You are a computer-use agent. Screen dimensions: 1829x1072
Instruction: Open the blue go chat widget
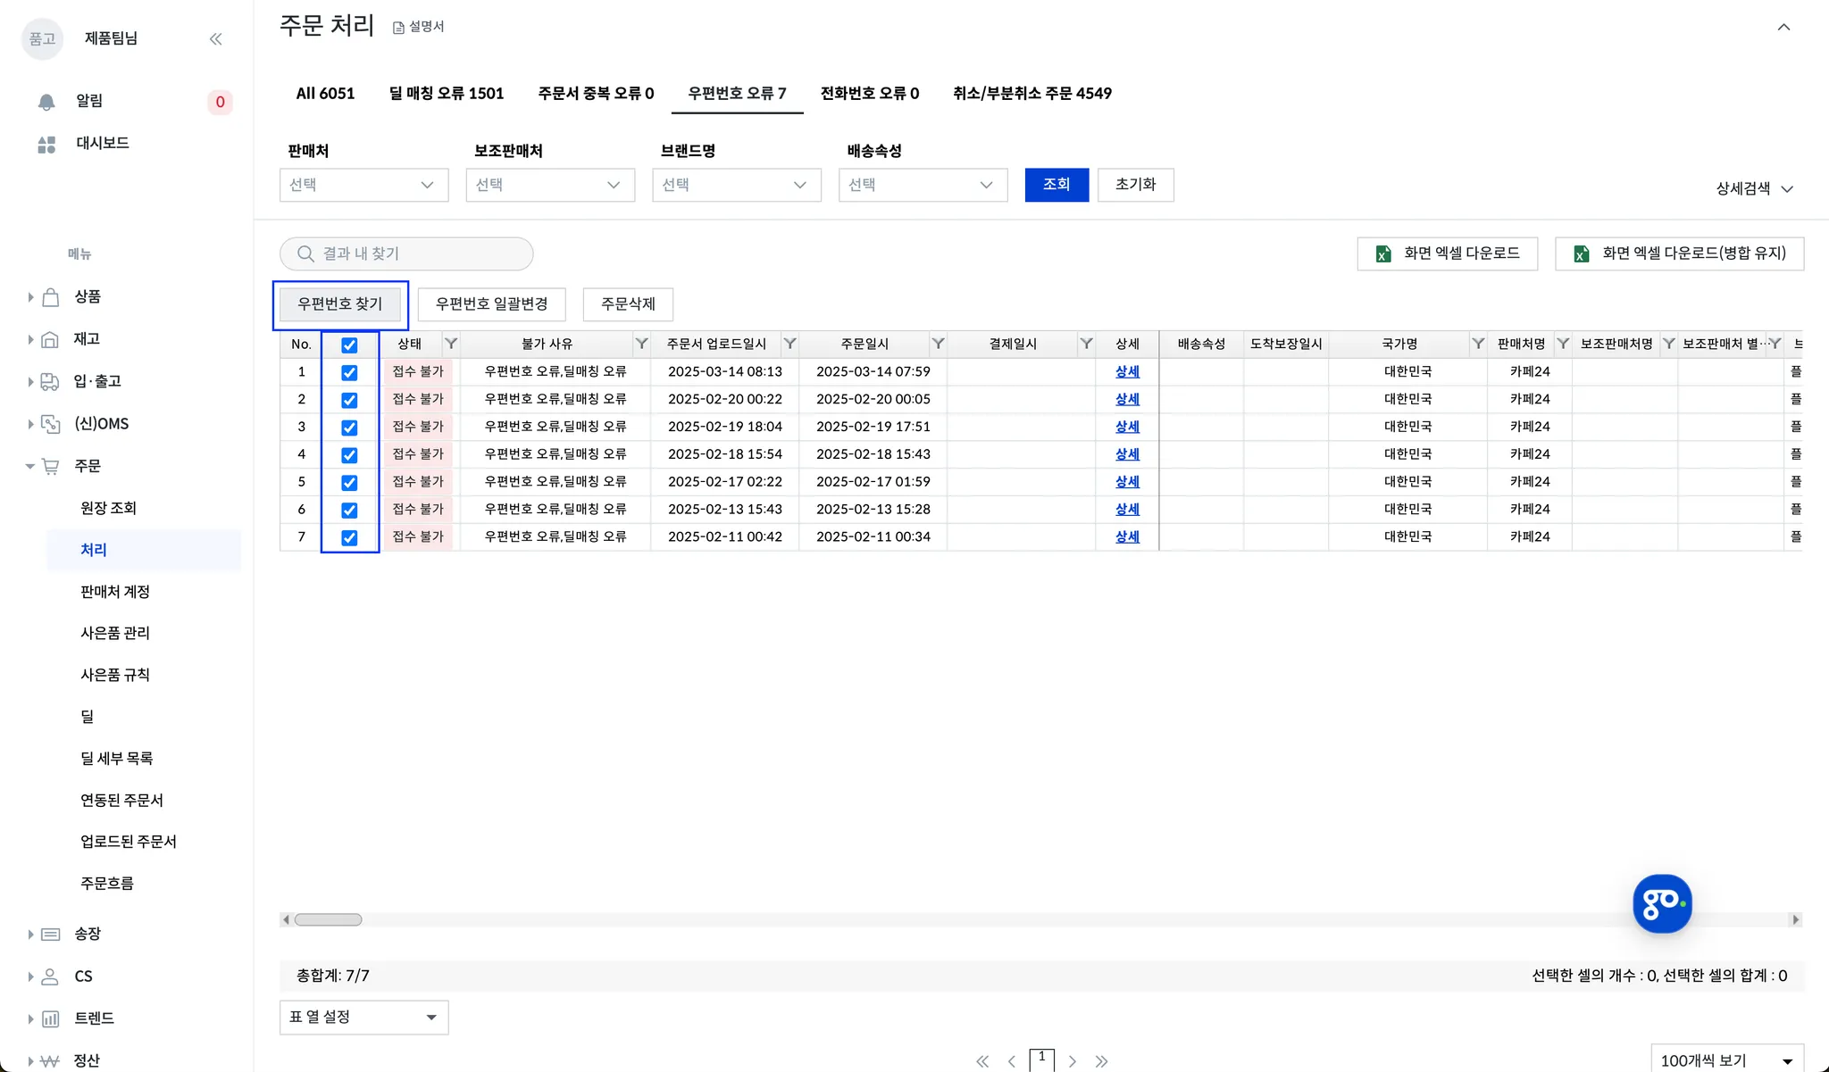pyautogui.click(x=1661, y=903)
